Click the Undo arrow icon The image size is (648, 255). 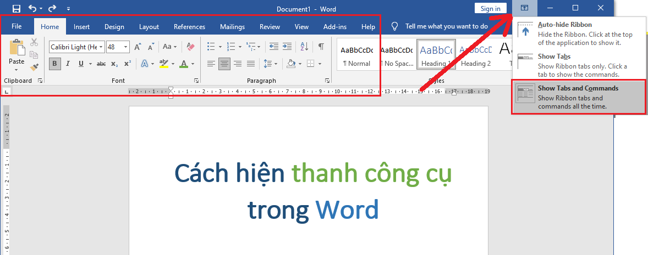coord(32,8)
